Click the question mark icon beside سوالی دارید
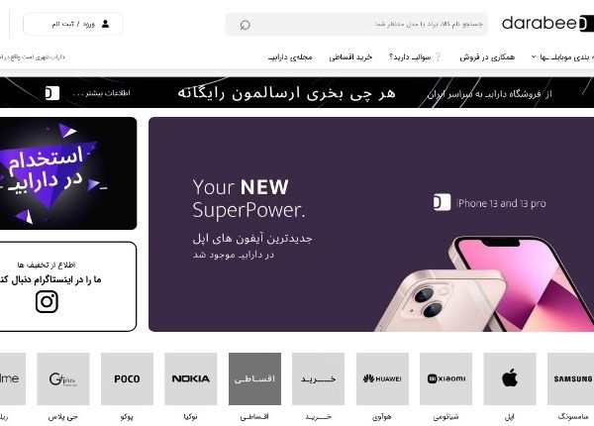The image size is (594, 426). pyautogui.click(x=438, y=56)
